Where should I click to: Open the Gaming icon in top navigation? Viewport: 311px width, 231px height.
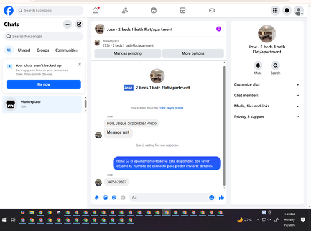(211, 11)
